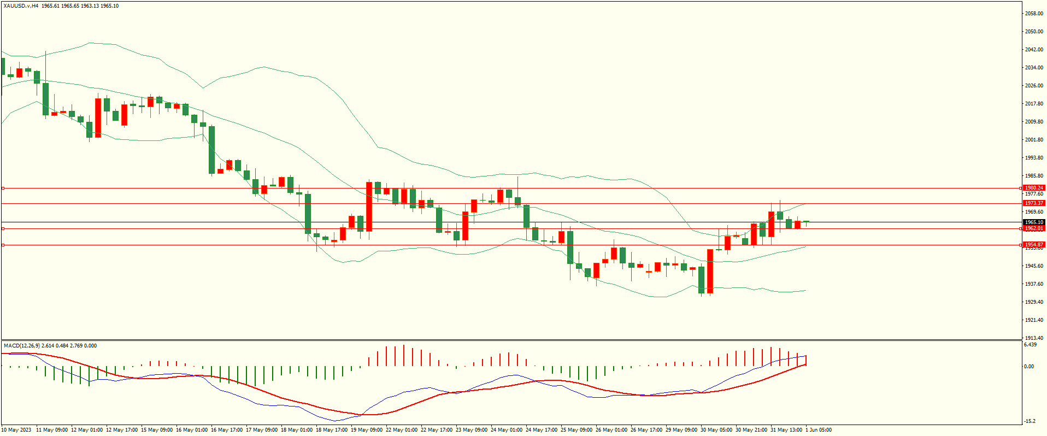Click the 24 May 01:00 time label
This screenshot has width=1047, height=436.
[x=506, y=430]
